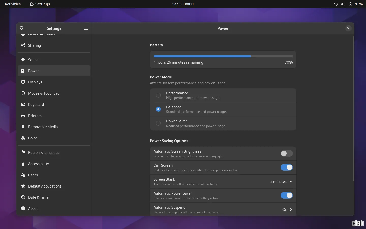This screenshot has height=229, width=366.
Task: Click the Keyboard icon in sidebar
Action: click(23, 104)
